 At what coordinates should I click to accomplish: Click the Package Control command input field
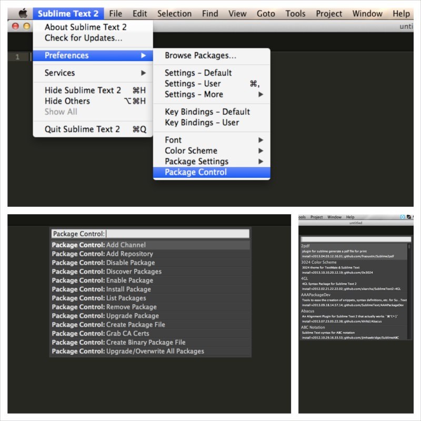151,234
